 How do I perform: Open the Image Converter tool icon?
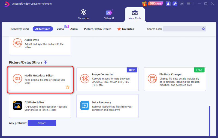pyautogui.click(x=85, y=79)
